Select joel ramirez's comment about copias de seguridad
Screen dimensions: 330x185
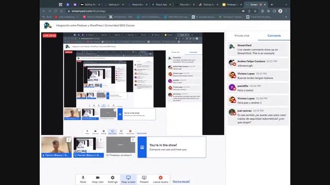(258, 117)
